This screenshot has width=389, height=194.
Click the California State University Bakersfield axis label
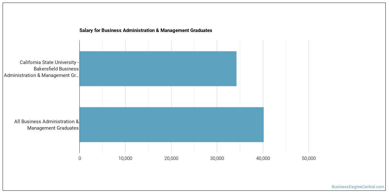coord(41,69)
